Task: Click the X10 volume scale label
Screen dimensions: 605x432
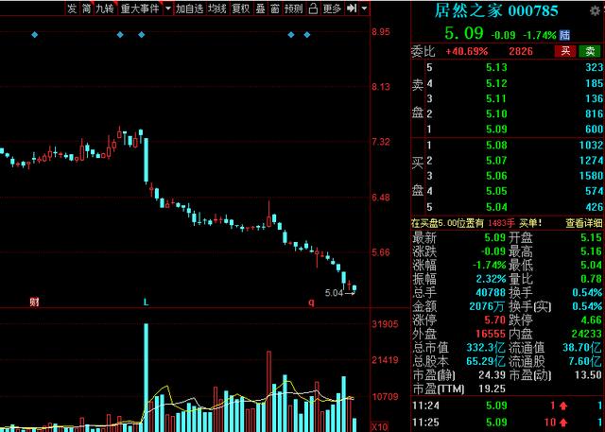Action: (380, 427)
